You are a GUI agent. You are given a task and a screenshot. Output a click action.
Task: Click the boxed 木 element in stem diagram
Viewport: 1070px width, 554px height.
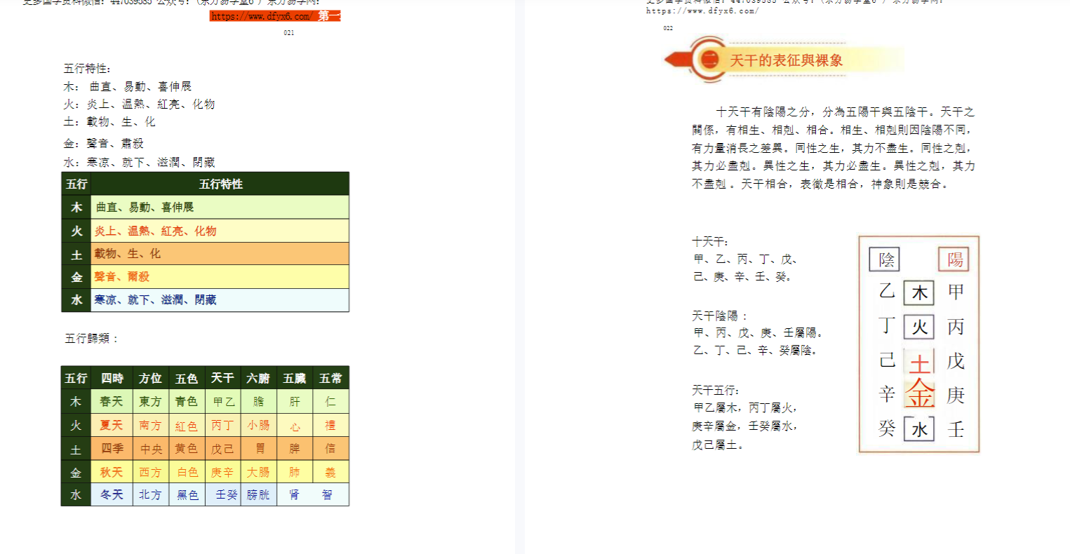click(x=918, y=292)
